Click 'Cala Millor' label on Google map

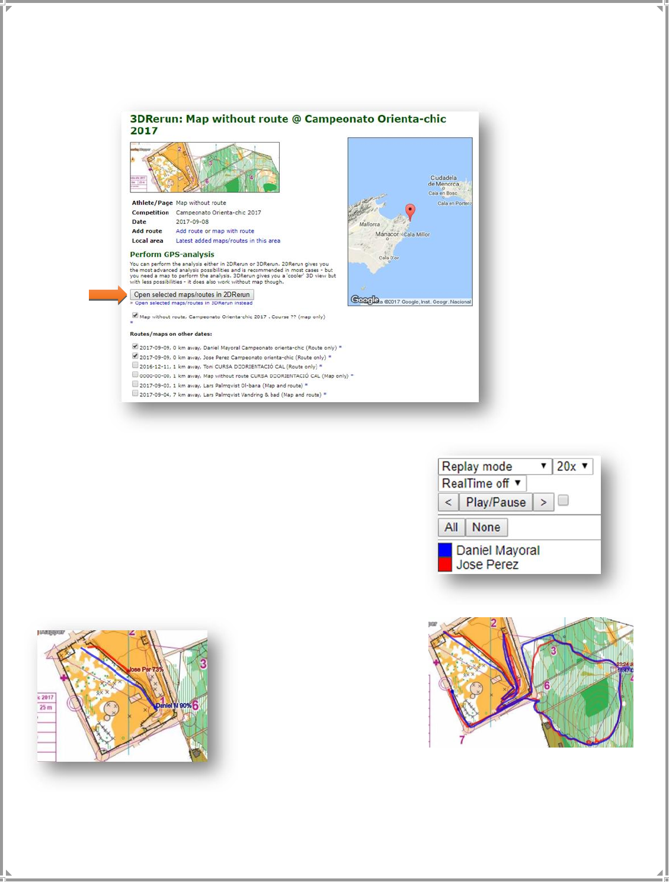coord(417,235)
